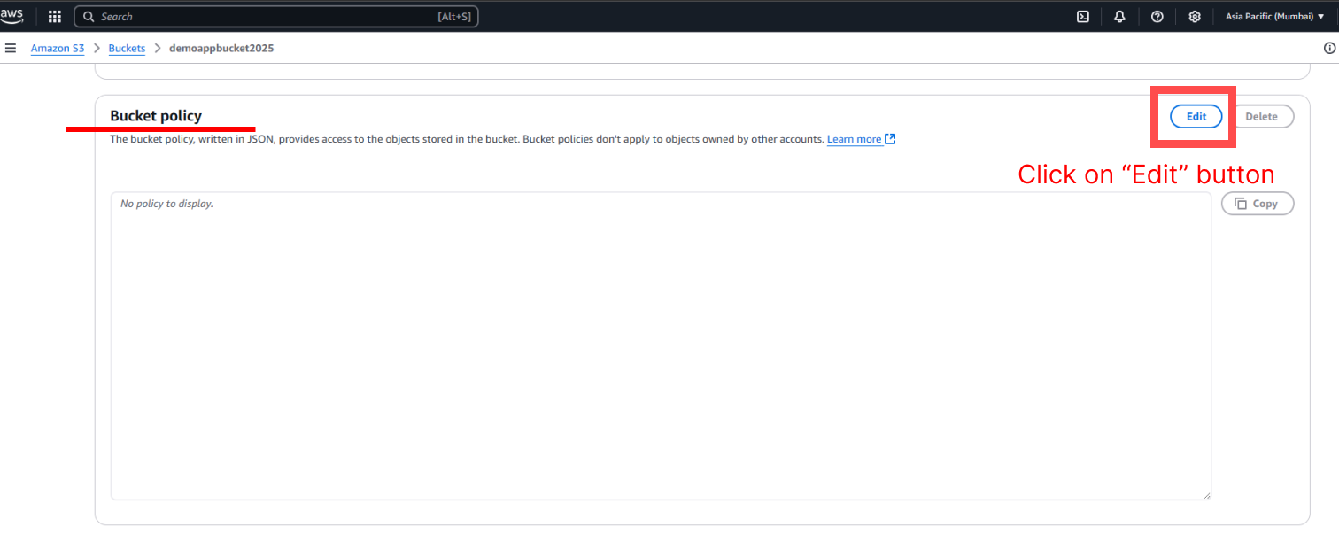
Task: Open the region selector showing Asia Pacific Mumbai
Action: [x=1268, y=16]
